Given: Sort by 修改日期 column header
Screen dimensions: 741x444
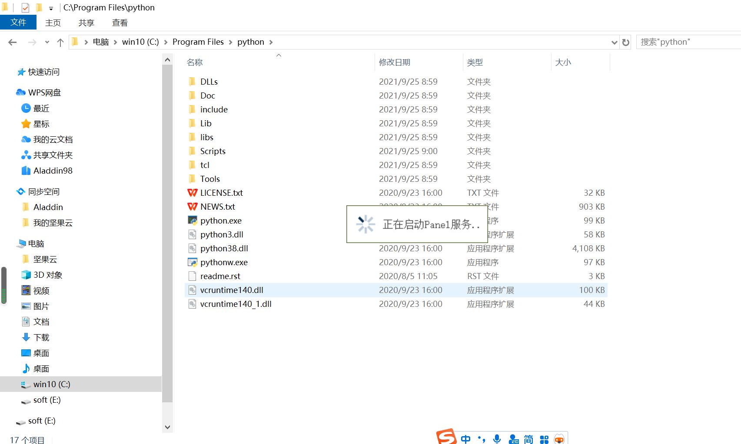Looking at the screenshot, I should (395, 62).
